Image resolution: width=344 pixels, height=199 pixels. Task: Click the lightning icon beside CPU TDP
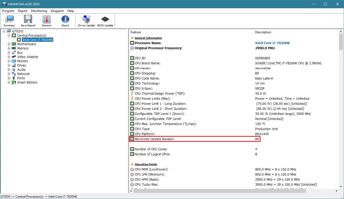tap(132, 93)
